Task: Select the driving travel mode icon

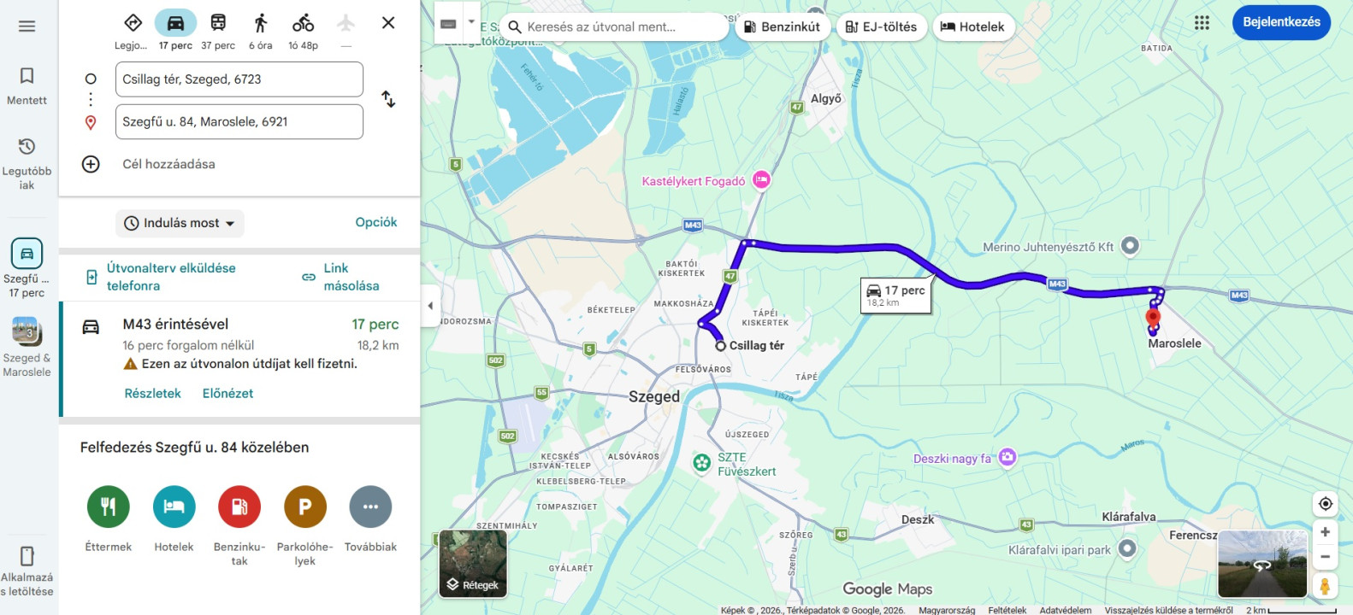Action: 175,23
